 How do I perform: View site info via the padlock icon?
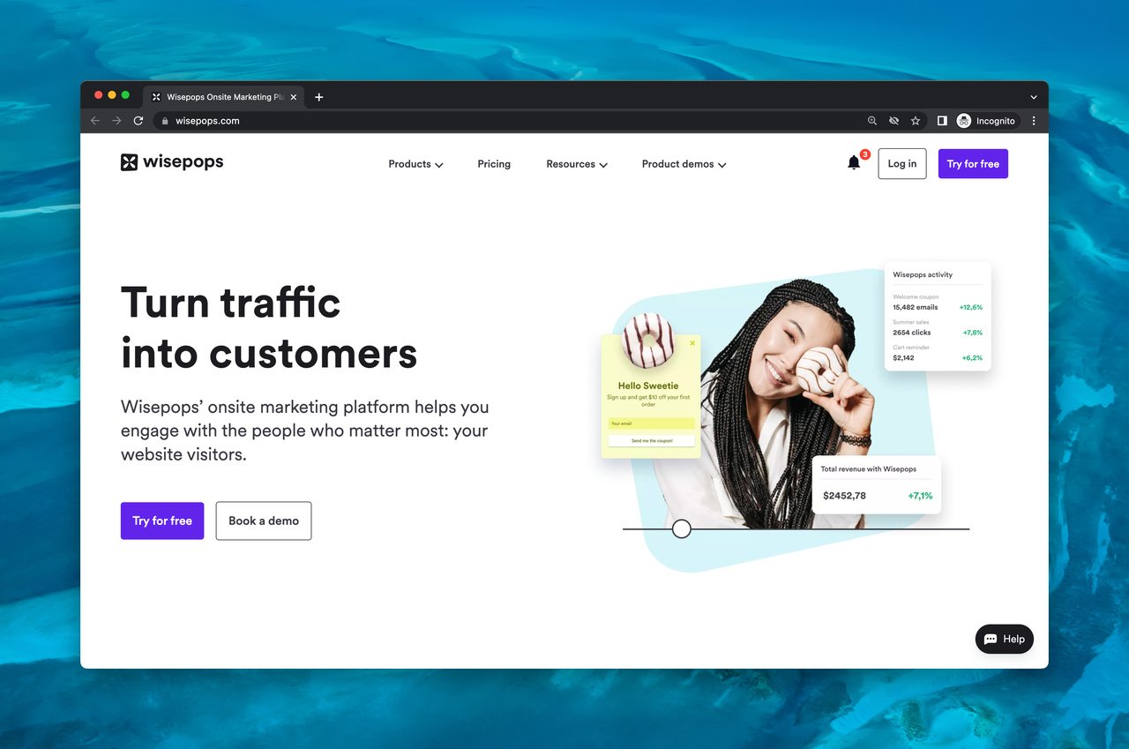pyautogui.click(x=164, y=121)
